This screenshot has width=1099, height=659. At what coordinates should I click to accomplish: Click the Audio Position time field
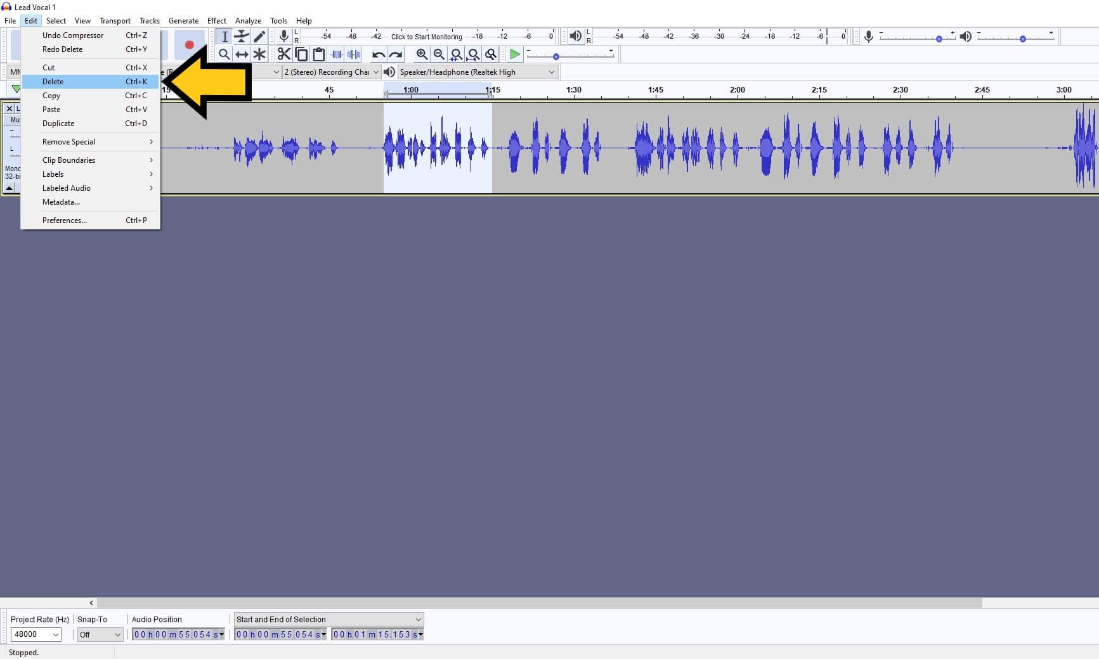(178, 634)
